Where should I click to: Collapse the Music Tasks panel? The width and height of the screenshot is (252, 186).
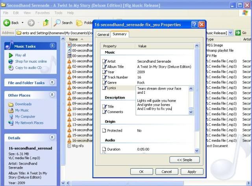[52, 46]
